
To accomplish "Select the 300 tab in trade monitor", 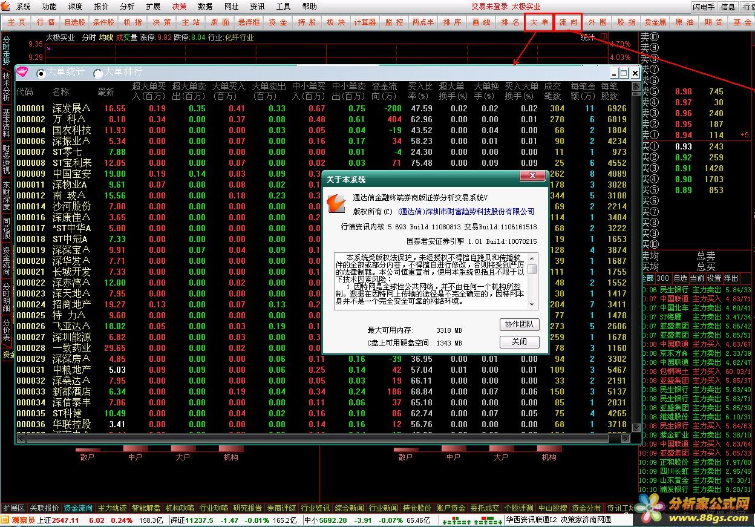I will point(663,278).
